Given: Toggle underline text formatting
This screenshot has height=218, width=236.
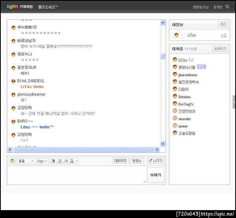Looking at the screenshot, I should click(x=60, y=161).
